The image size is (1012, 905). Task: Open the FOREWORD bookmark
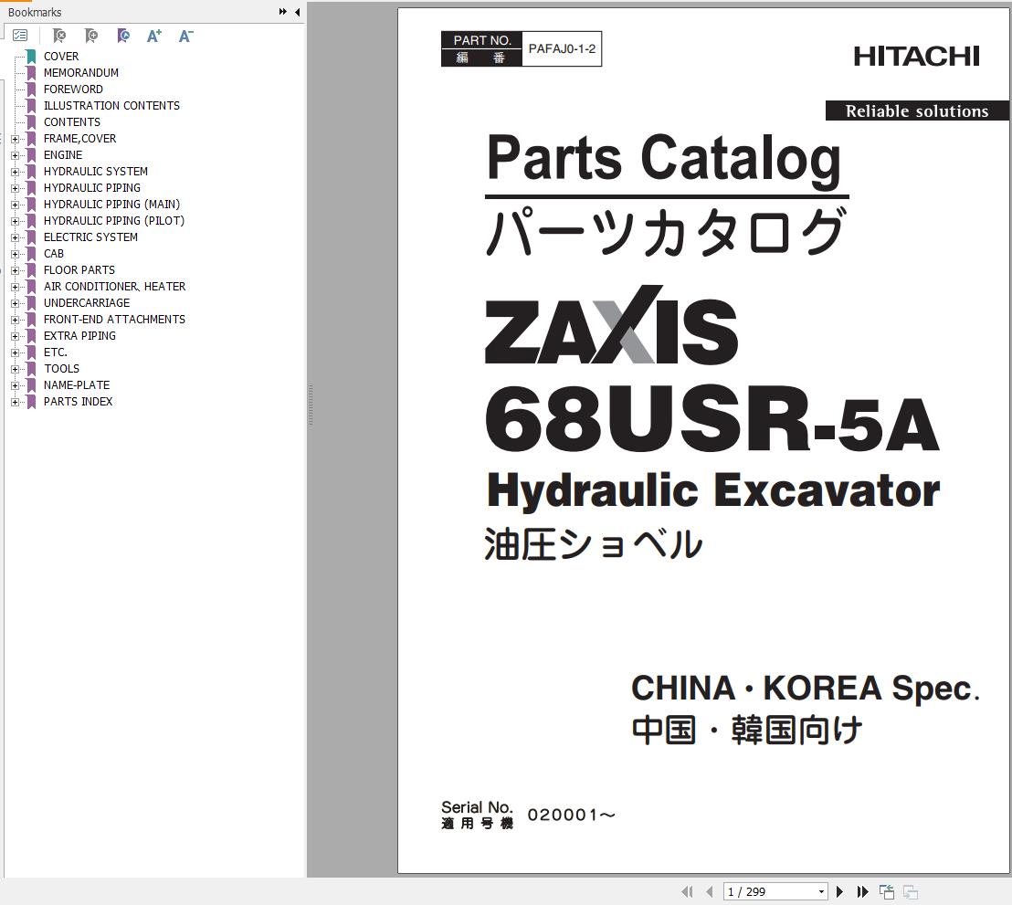73,89
